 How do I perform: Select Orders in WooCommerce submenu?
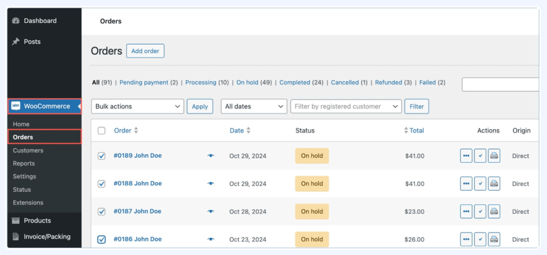(45, 137)
